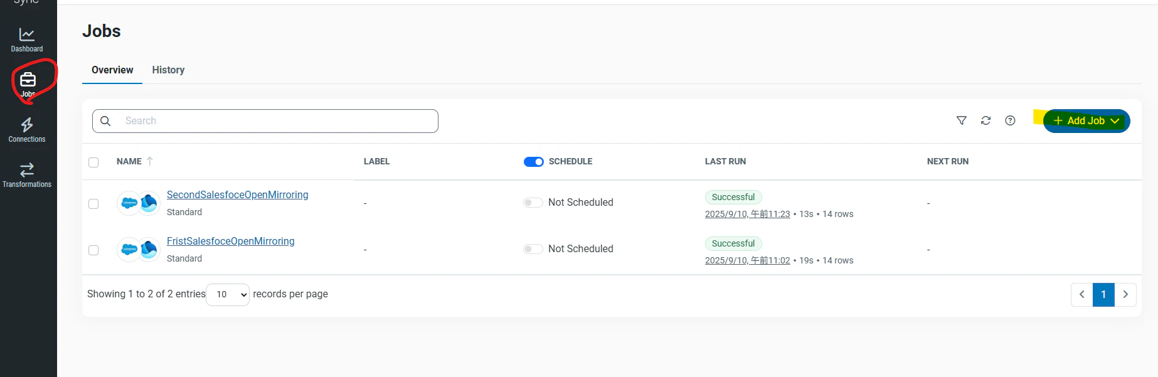Image resolution: width=1158 pixels, height=377 pixels.
Task: Sort by NAME arrow icon
Action: [150, 161]
